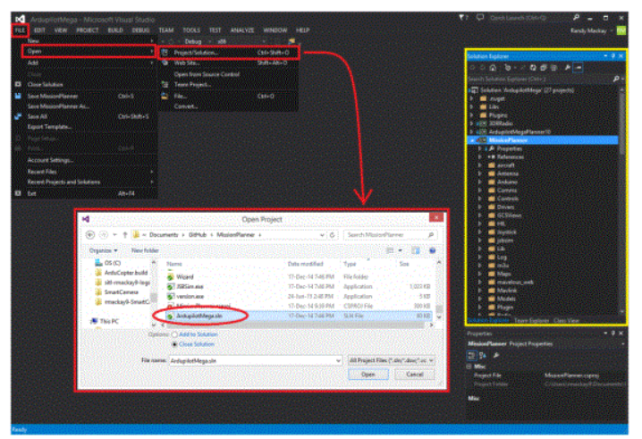Collapse the Misc section in Properties panel
Viewport: 642px width, 439px height.
coord(469,366)
